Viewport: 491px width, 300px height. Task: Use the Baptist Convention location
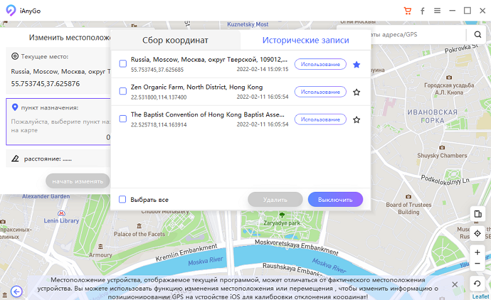point(320,119)
